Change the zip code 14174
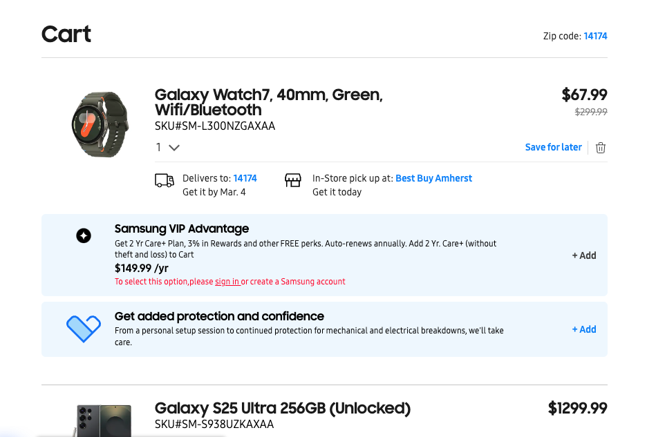This screenshot has width=647, height=437. coord(595,36)
